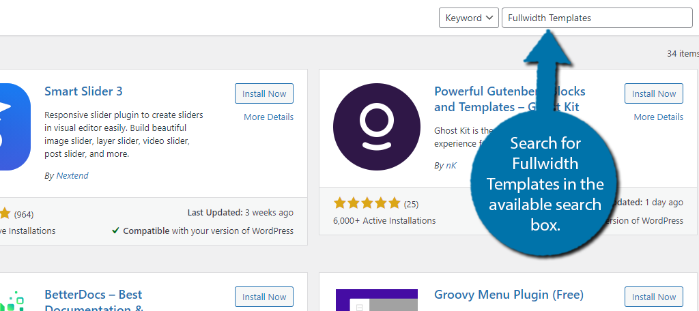Visit the nK author link
This screenshot has width=699, height=311.
[451, 166]
